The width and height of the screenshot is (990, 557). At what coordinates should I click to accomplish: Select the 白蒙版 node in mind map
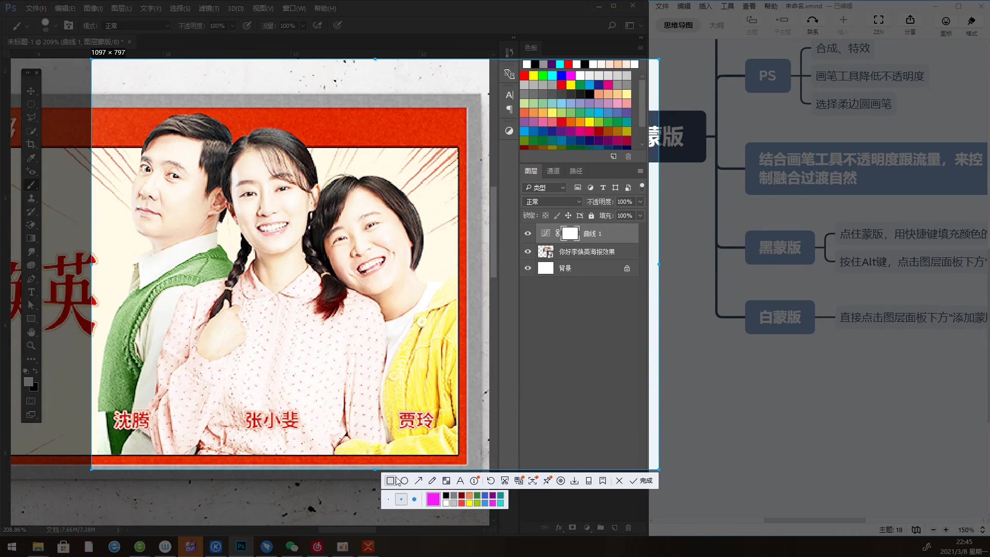pyautogui.click(x=780, y=317)
